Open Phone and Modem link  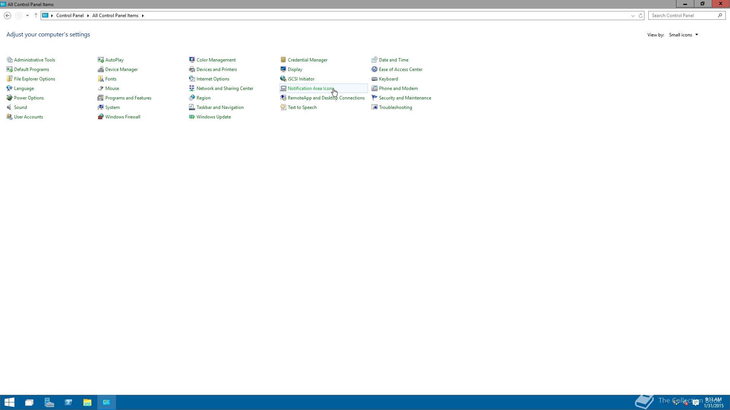click(398, 88)
